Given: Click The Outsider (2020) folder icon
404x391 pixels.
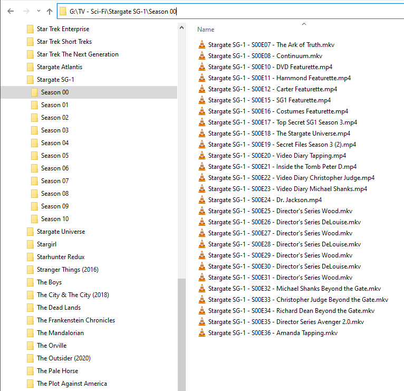Looking at the screenshot, I should pyautogui.click(x=30, y=358).
